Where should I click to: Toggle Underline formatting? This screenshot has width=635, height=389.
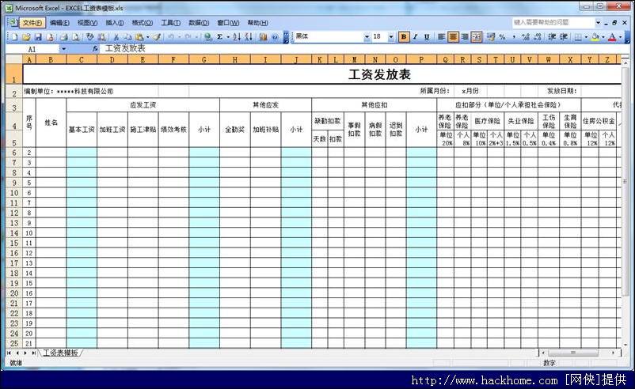[x=427, y=37]
